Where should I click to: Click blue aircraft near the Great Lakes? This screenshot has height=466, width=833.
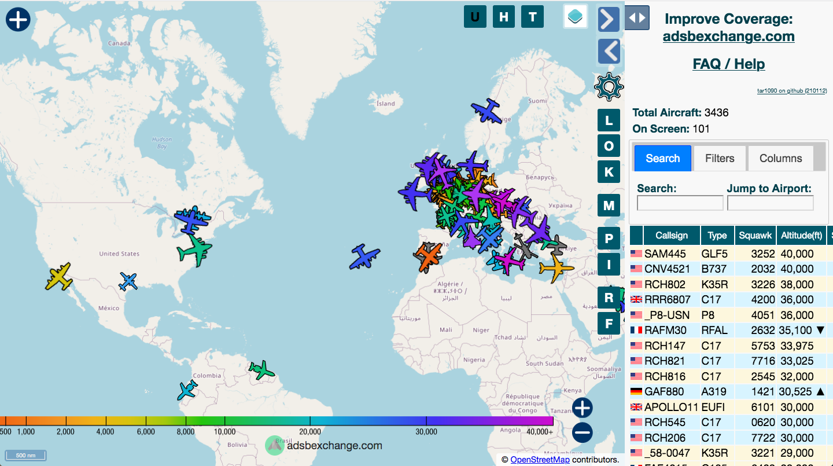pos(193,219)
